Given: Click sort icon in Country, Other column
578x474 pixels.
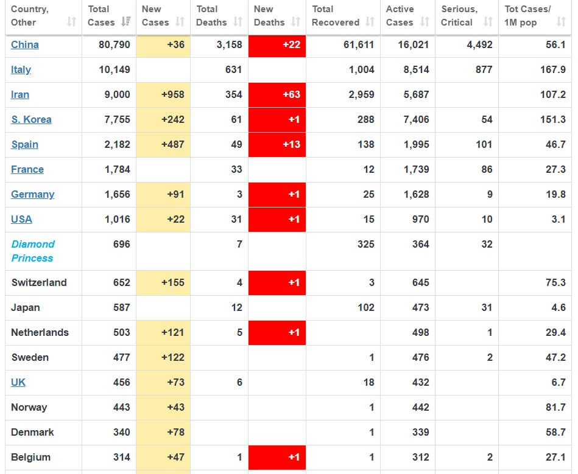Looking at the screenshot, I should click(71, 22).
